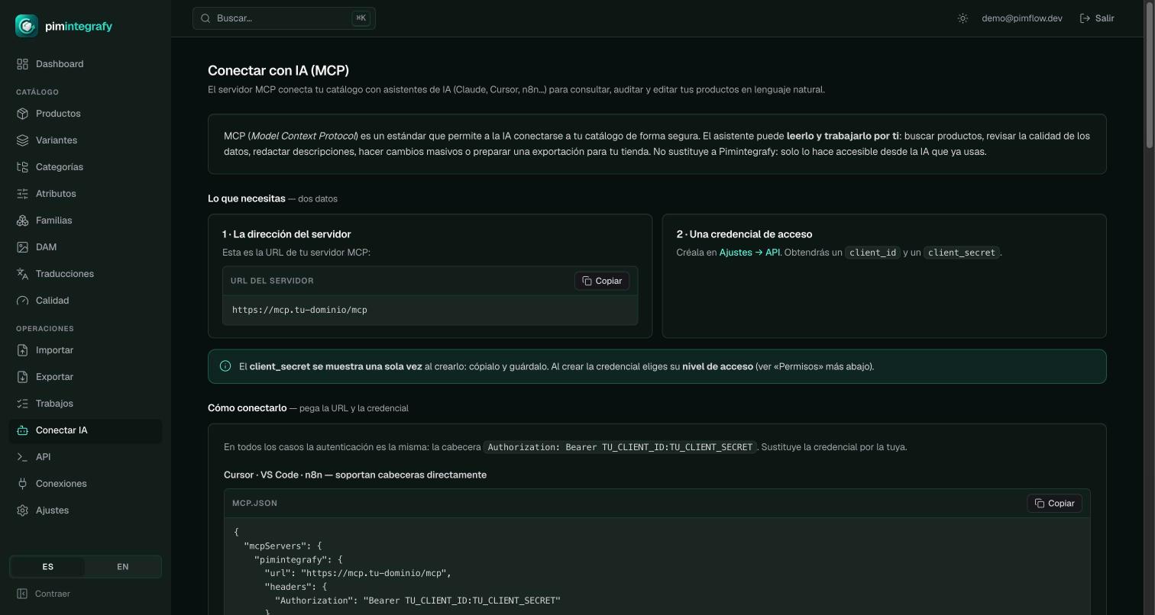The width and height of the screenshot is (1155, 615).
Task: Click "1 · La dirección del servidor" title
Action: 286,234
